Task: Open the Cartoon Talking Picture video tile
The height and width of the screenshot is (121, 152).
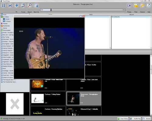Action: 48,99
